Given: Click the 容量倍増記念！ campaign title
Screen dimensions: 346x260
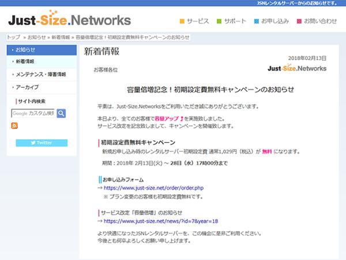Looking at the screenshot, I should click(210, 90).
